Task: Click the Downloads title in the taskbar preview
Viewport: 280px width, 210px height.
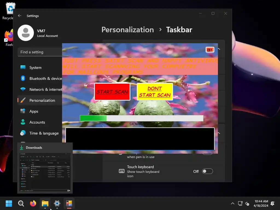Action: point(34,148)
